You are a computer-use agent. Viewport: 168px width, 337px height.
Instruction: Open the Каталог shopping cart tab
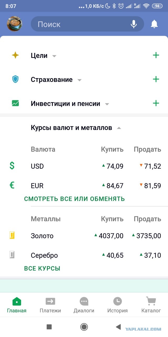point(151,305)
